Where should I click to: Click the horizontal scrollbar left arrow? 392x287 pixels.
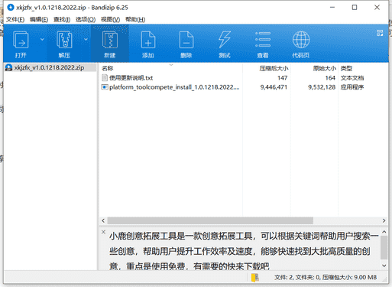point(103,220)
